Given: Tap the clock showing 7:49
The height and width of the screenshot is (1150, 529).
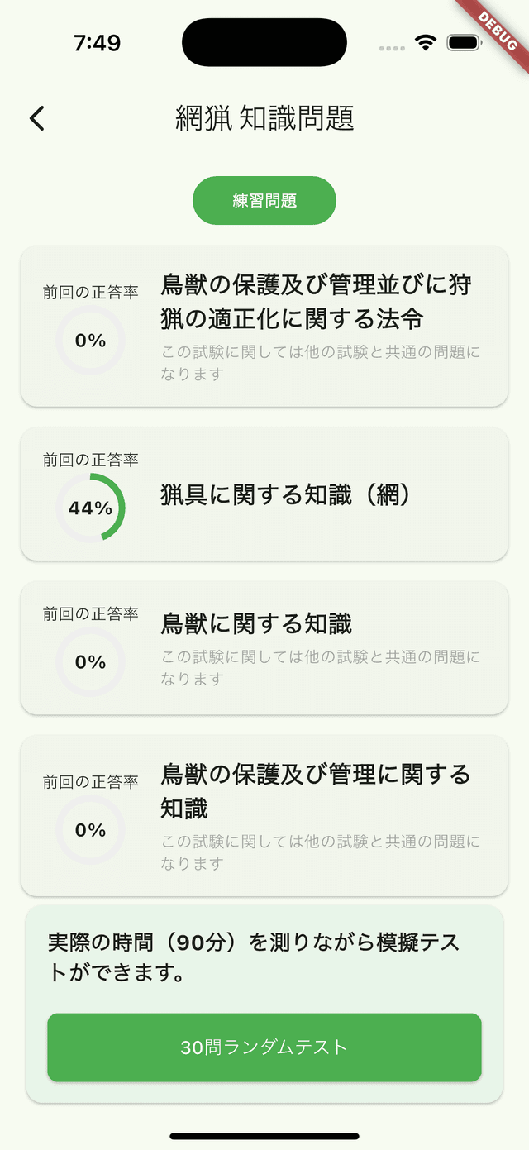Looking at the screenshot, I should [x=97, y=43].
